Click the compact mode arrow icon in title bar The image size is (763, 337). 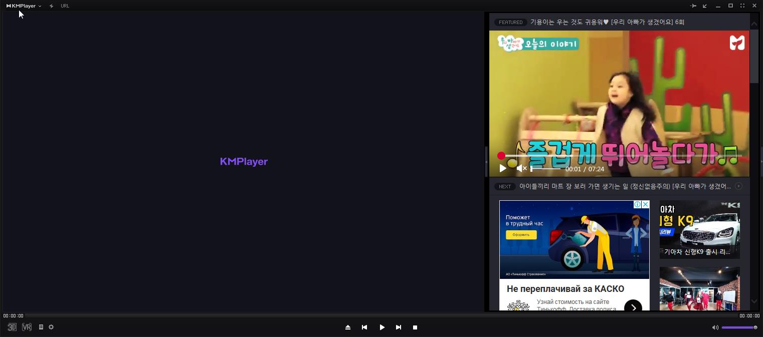pyautogui.click(x=705, y=6)
